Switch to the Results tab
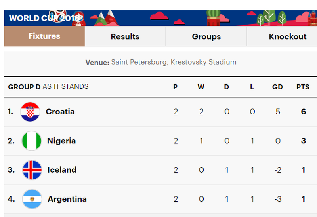Viewport: 317px width, 217px height. [125, 37]
